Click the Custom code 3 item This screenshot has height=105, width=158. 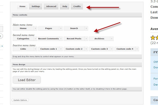click(x=99, y=49)
